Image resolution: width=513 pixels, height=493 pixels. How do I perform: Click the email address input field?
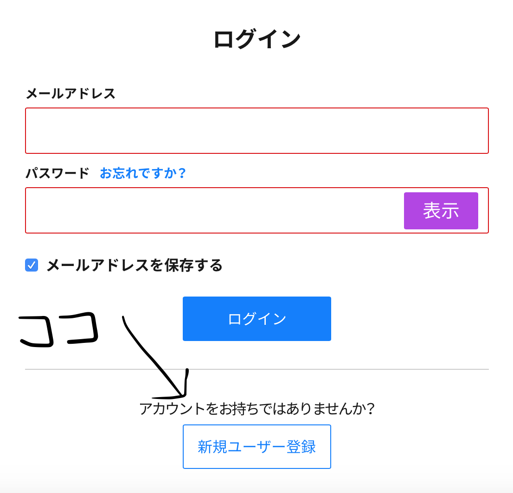pos(256,131)
